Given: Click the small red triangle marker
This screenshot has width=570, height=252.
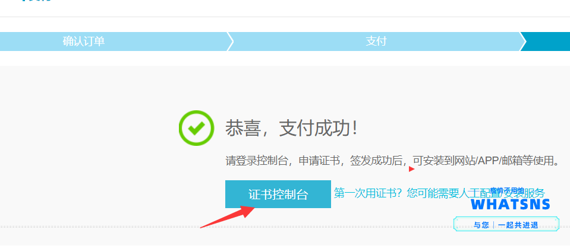Looking at the screenshot, I should (x=411, y=169).
